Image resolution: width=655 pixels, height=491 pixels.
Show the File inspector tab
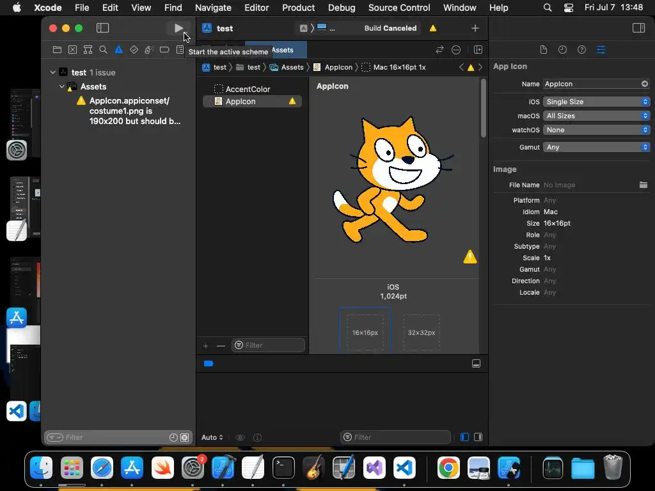click(x=544, y=50)
